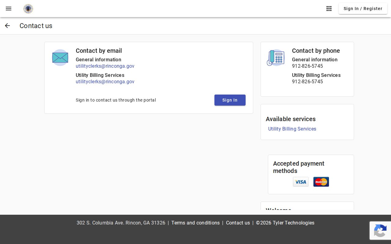Open the hamburger navigation menu
Image resolution: width=391 pixels, height=244 pixels.
click(9, 9)
